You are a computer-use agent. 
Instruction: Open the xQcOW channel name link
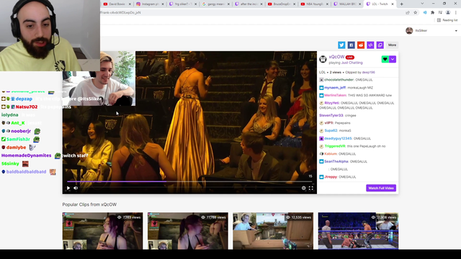[x=336, y=57]
